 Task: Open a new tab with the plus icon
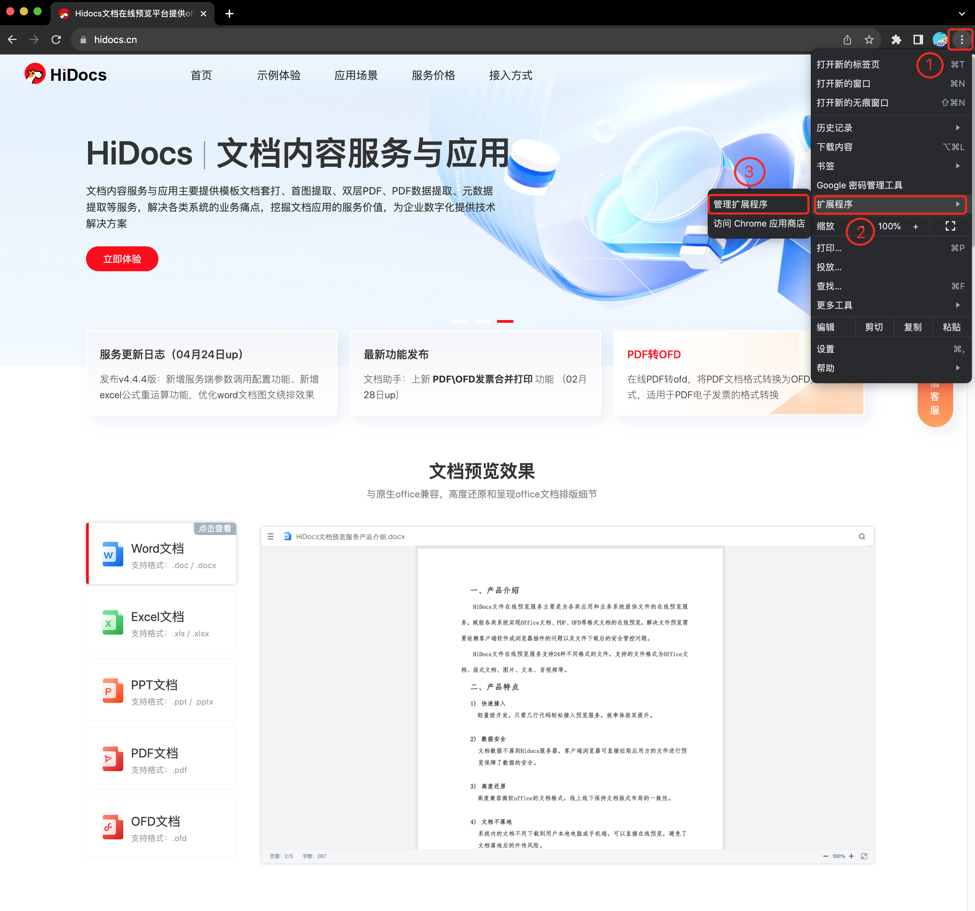point(229,14)
